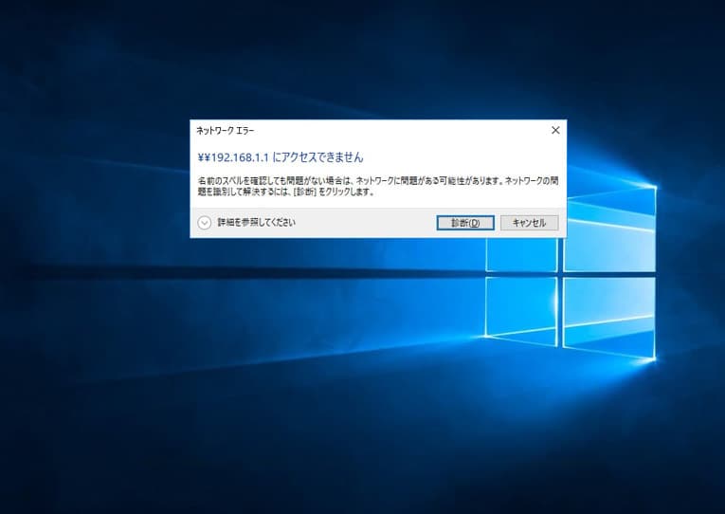Click the 詳細を参照してください label
Screen dimensions: 725x514
click(x=256, y=223)
